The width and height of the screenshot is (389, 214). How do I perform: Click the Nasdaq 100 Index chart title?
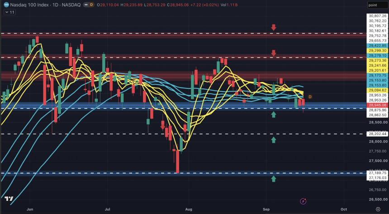click(x=45, y=5)
